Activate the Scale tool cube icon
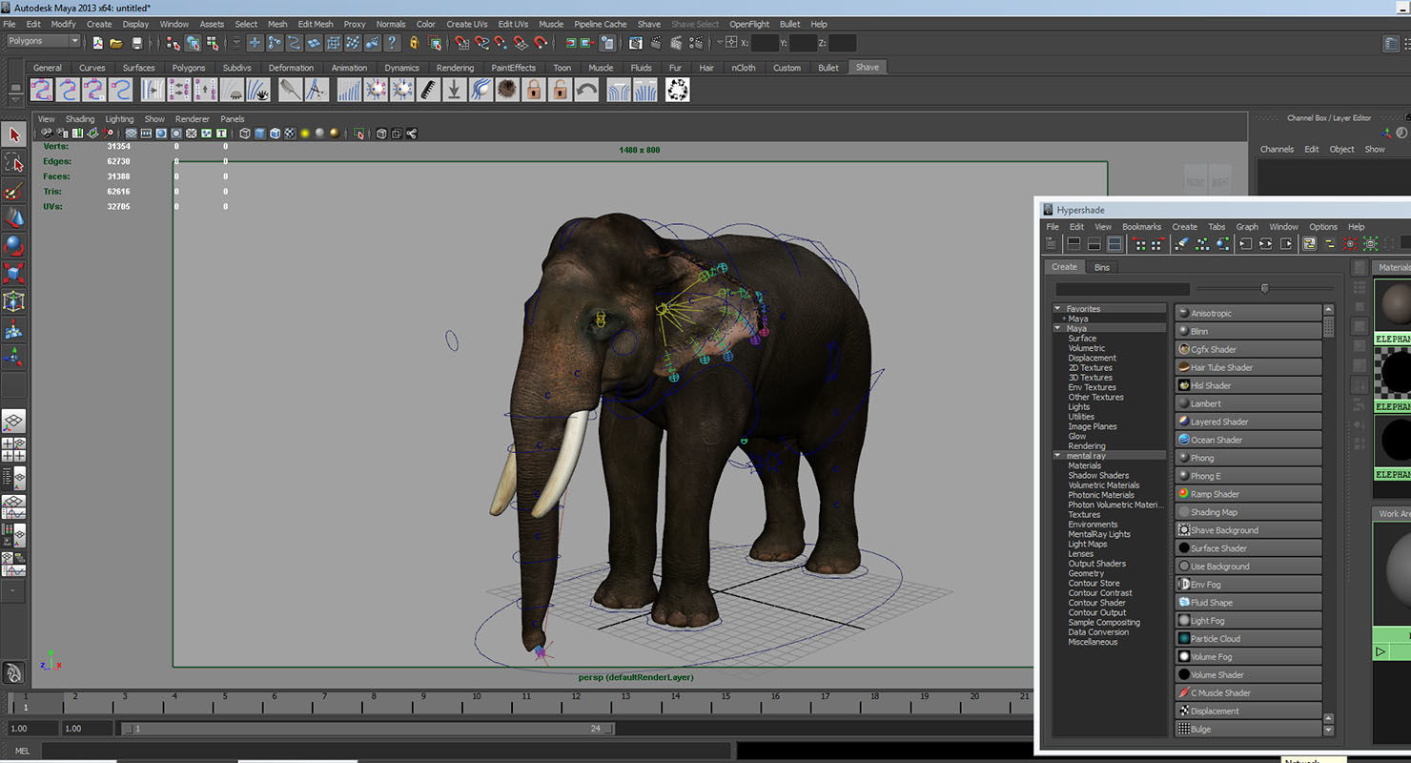The width and height of the screenshot is (1411, 763). click(14, 274)
